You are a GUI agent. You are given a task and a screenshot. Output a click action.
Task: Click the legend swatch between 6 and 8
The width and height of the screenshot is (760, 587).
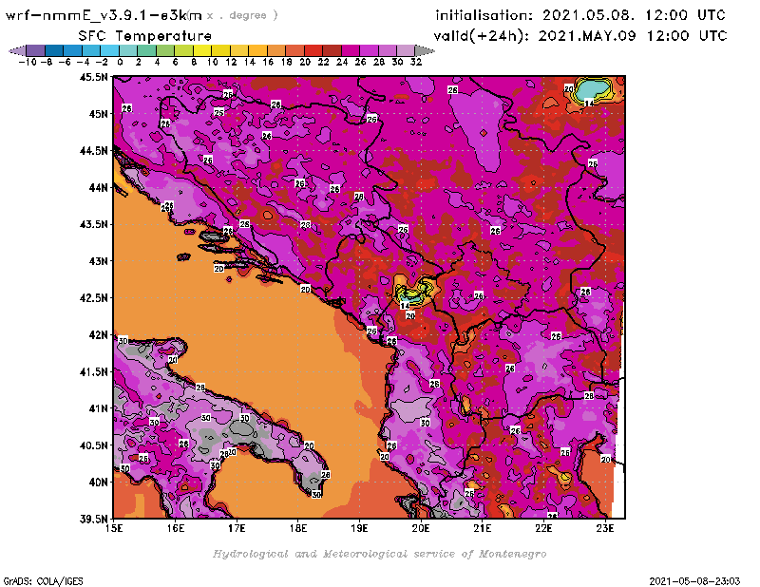click(x=183, y=50)
